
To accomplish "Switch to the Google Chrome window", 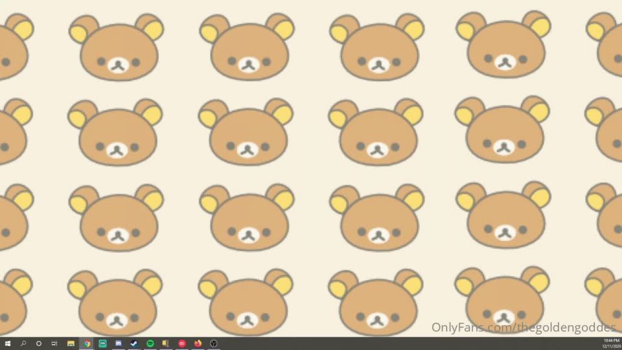I will [86, 344].
